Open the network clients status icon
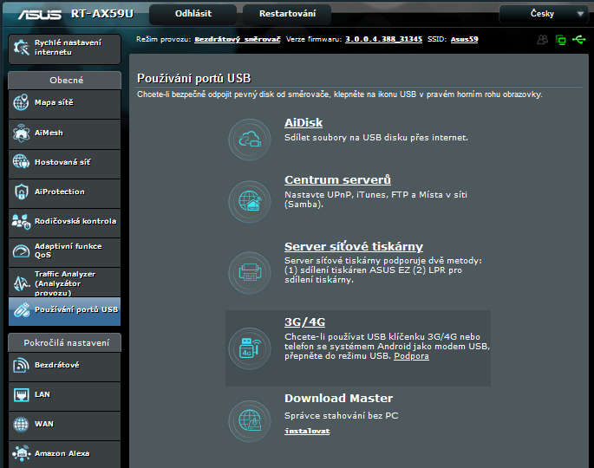 point(560,40)
